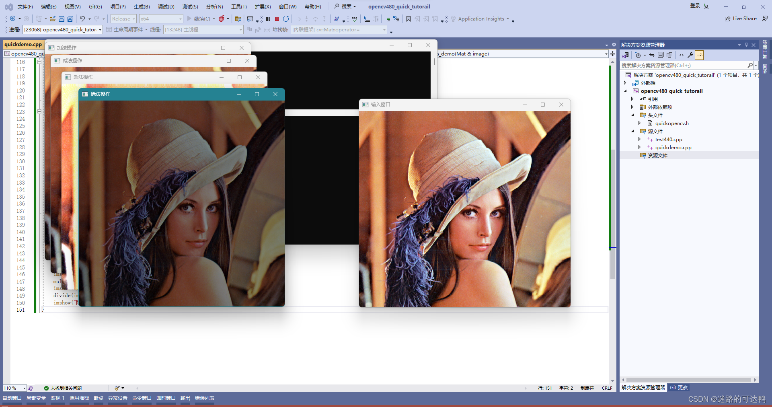Click the Live Share button
Image resolution: width=772 pixels, height=407 pixels.
point(741,18)
